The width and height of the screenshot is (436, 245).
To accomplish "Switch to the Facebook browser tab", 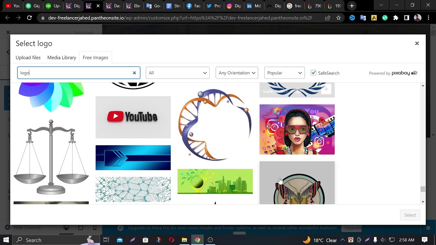I will click(193, 6).
